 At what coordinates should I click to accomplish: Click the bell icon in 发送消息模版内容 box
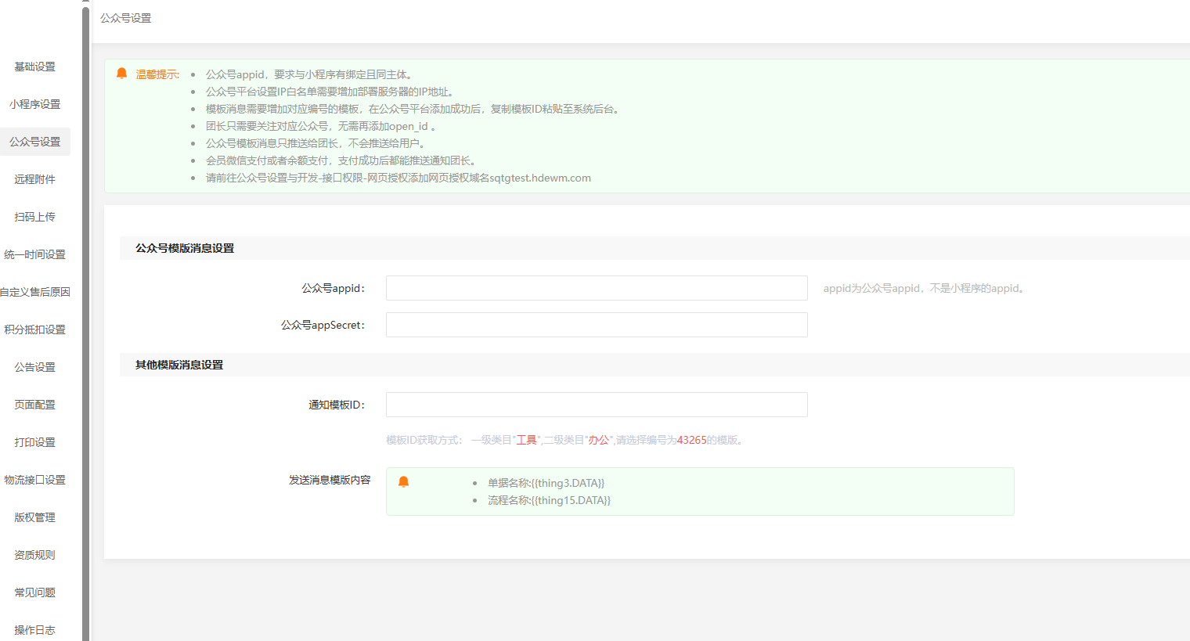point(403,482)
